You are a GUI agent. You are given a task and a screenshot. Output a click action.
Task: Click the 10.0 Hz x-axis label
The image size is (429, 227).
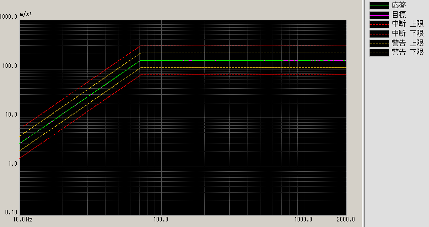coord(23,219)
